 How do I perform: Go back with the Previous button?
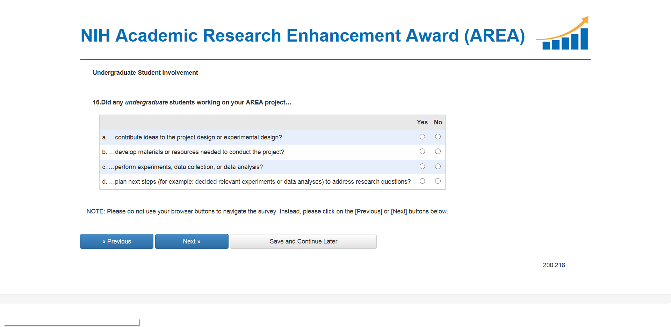[x=117, y=241]
